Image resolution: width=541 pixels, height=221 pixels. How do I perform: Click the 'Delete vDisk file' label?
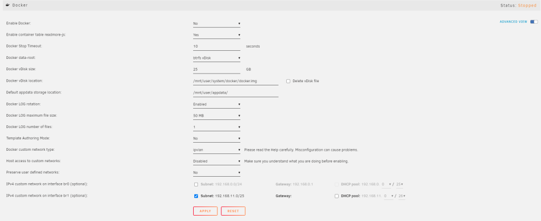pos(306,81)
